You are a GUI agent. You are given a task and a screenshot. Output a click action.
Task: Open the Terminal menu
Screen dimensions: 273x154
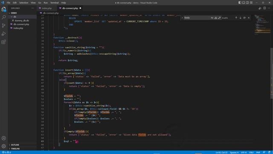click(55, 3)
